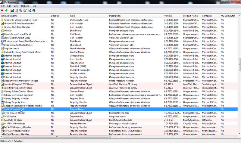Click the Thumbnail type cell
Viewport: 241px width, 143px height.
(x=75, y=45)
